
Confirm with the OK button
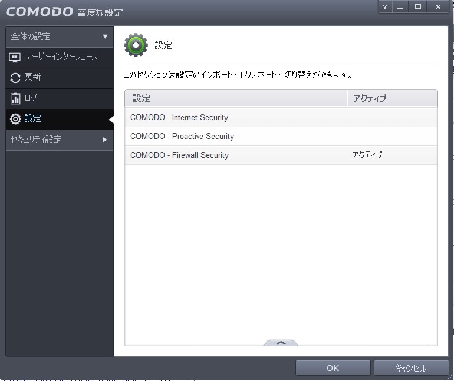333,367
